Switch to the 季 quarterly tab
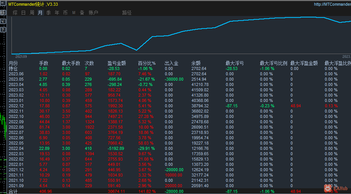The height and width of the screenshot is (194, 351). point(49,13)
